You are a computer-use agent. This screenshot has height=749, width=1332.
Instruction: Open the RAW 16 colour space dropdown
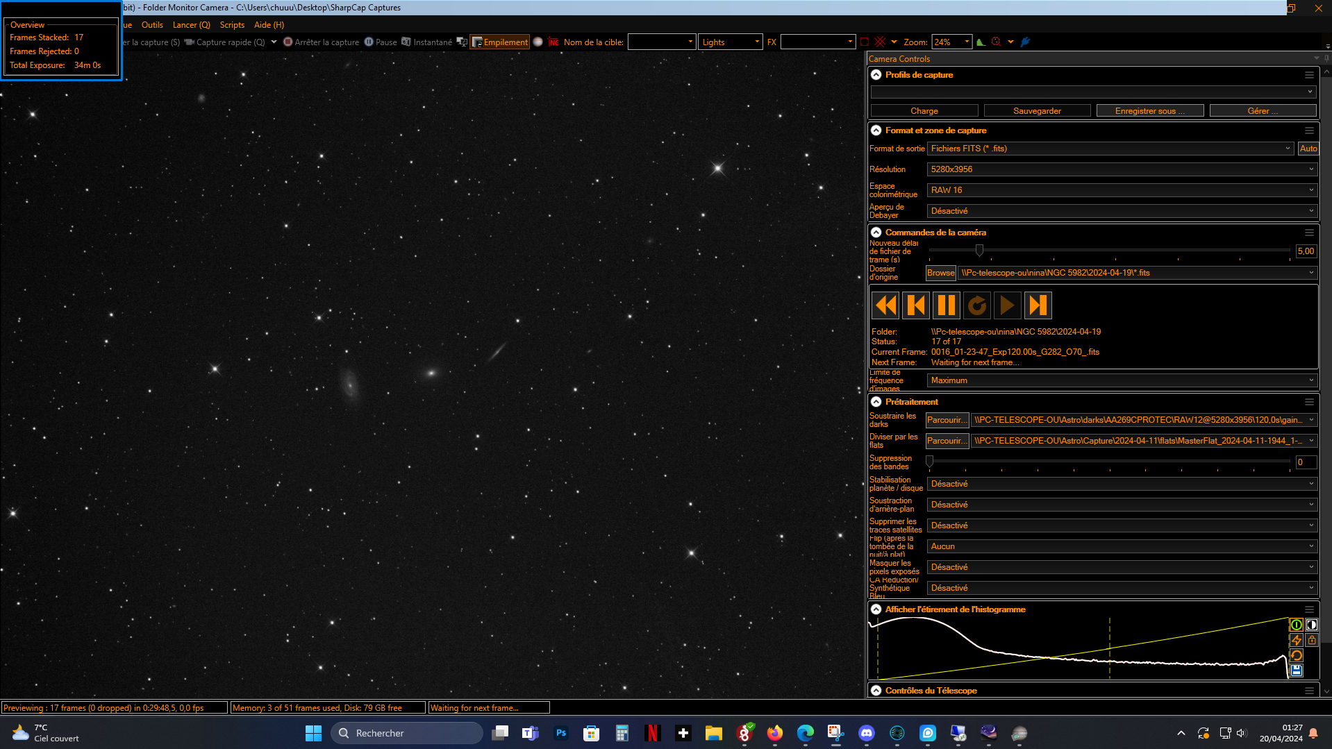pos(1122,190)
